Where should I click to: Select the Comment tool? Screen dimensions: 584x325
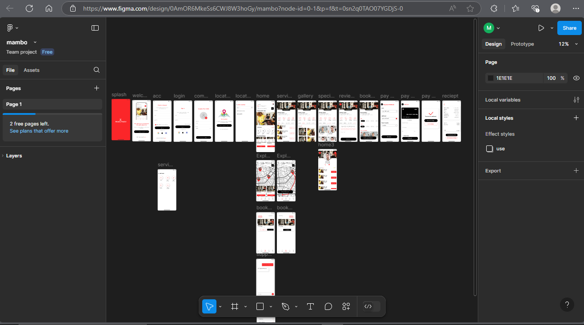click(x=328, y=306)
